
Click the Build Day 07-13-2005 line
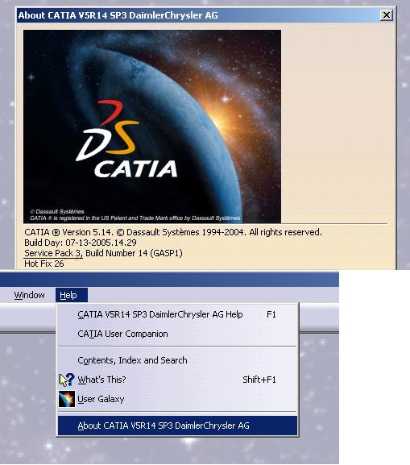pyautogui.click(x=81, y=243)
